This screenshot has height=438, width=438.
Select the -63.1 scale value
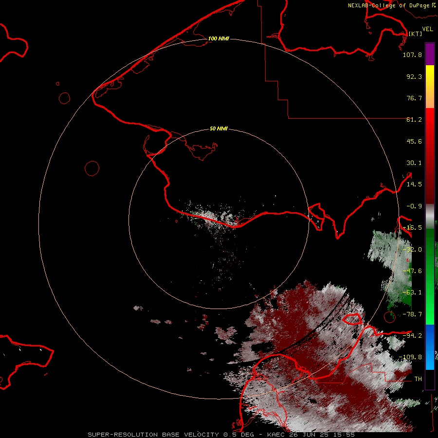click(x=412, y=292)
